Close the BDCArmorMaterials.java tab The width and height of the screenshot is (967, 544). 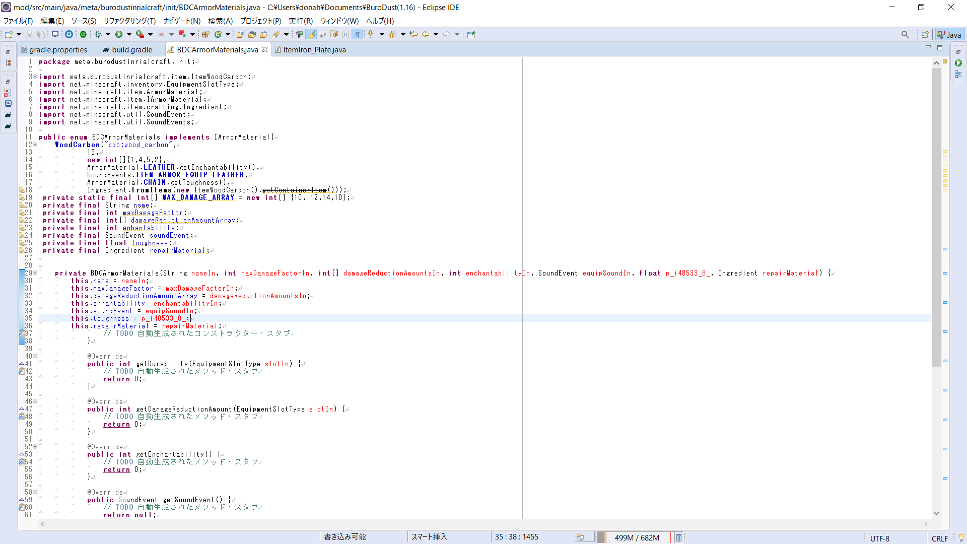[265, 49]
